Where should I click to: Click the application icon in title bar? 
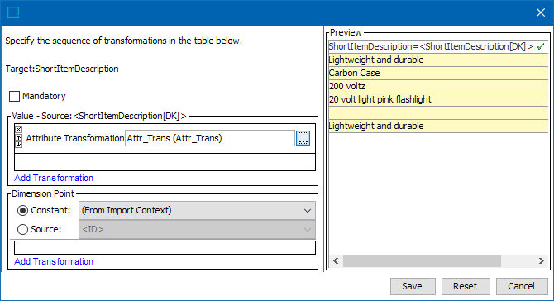pos(13,12)
